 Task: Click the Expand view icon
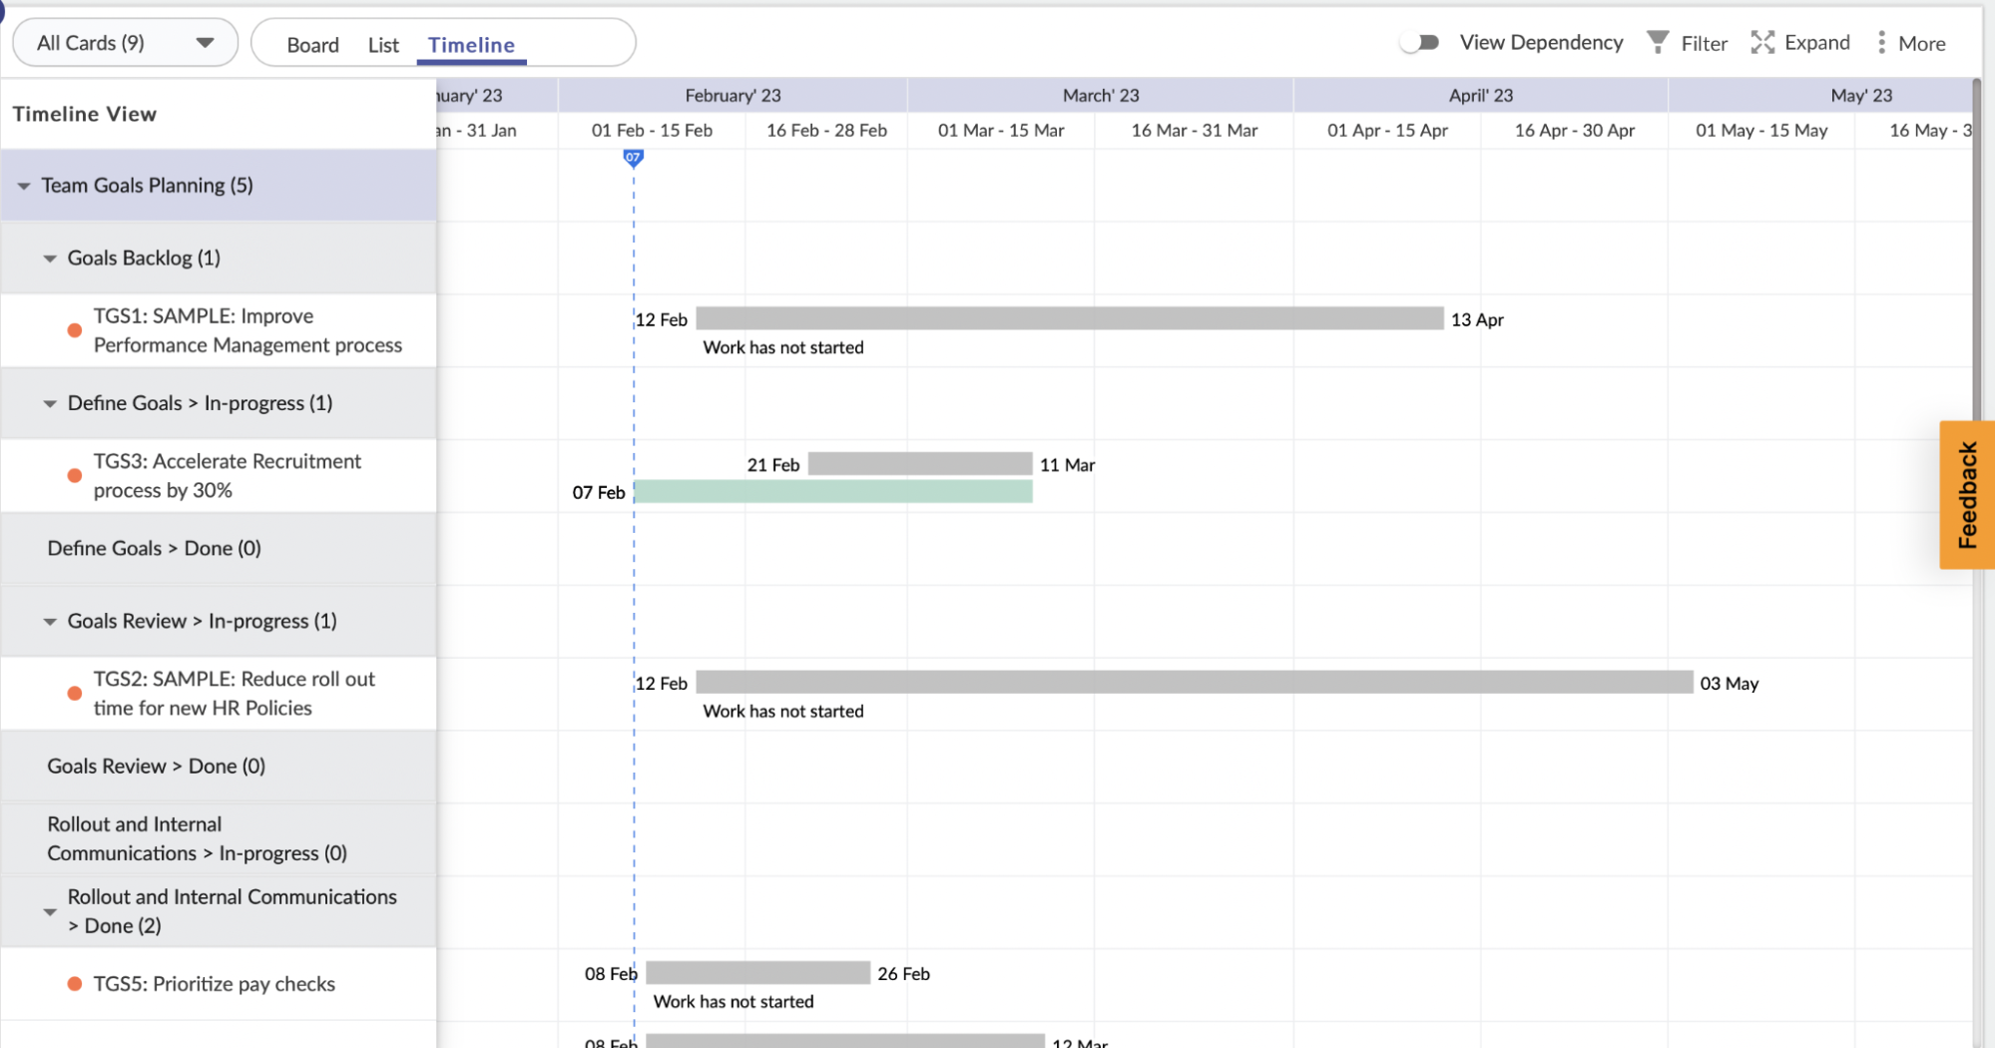tap(1799, 42)
